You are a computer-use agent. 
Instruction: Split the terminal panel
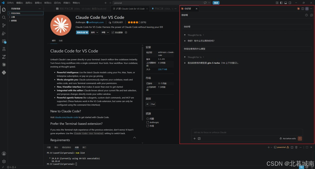coord(292,148)
